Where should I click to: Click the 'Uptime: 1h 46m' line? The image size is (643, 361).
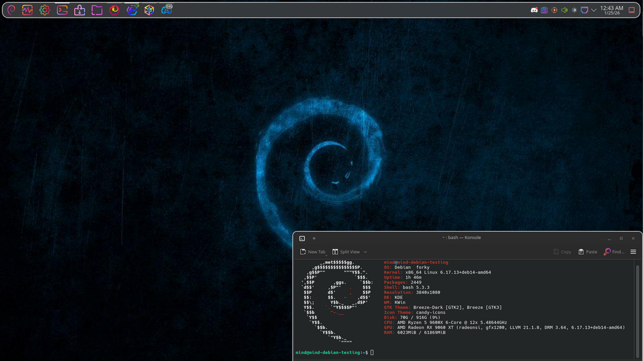403,277
